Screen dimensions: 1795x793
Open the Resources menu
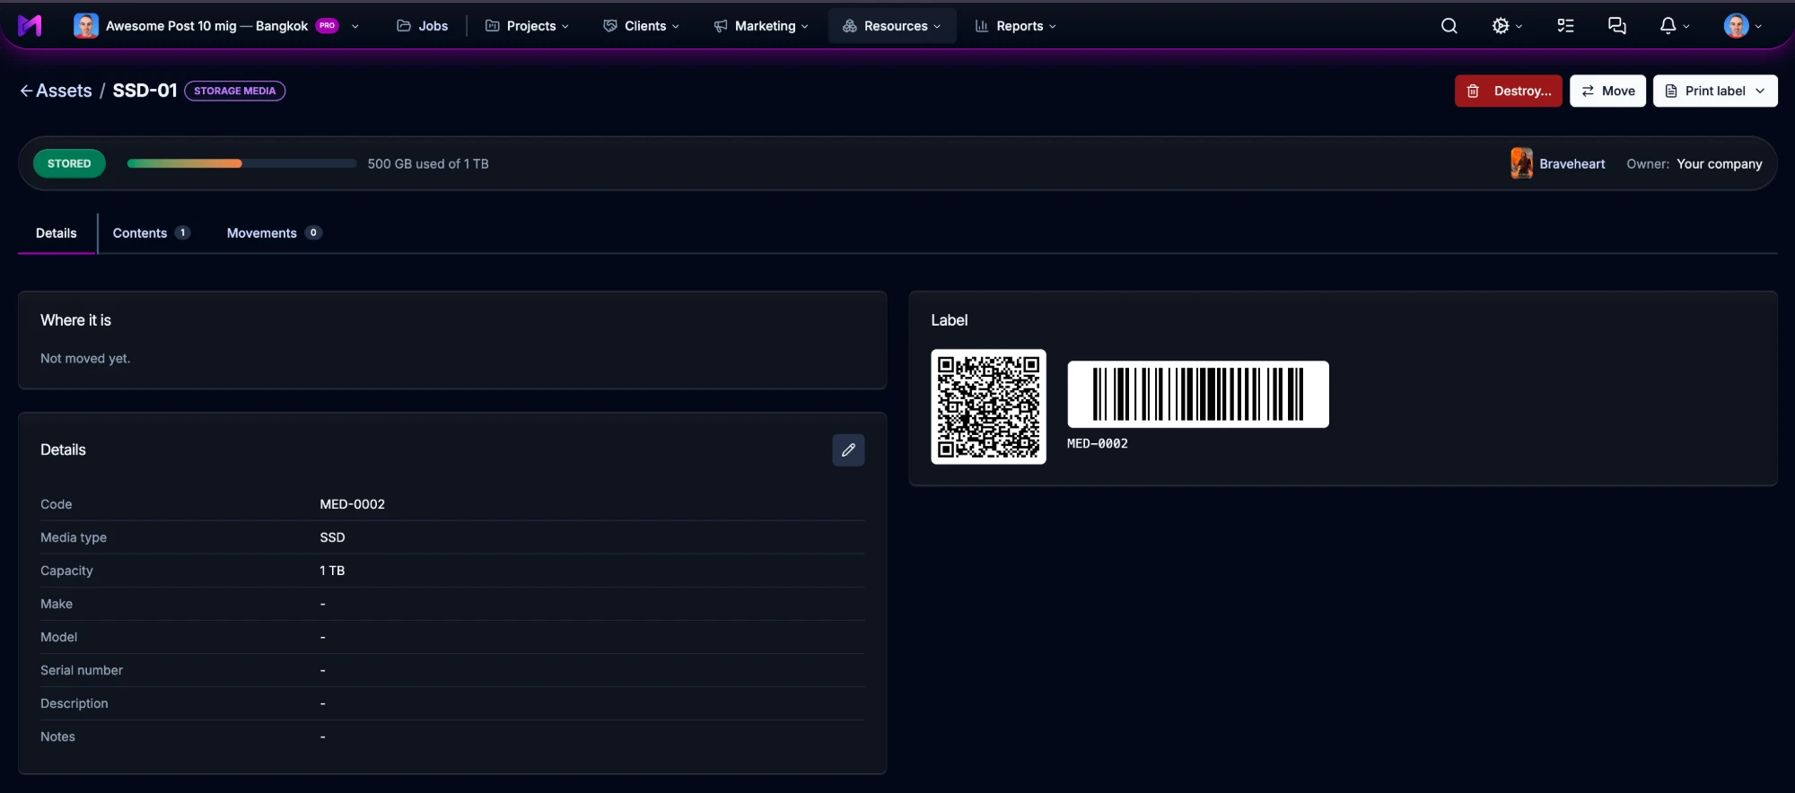892,26
